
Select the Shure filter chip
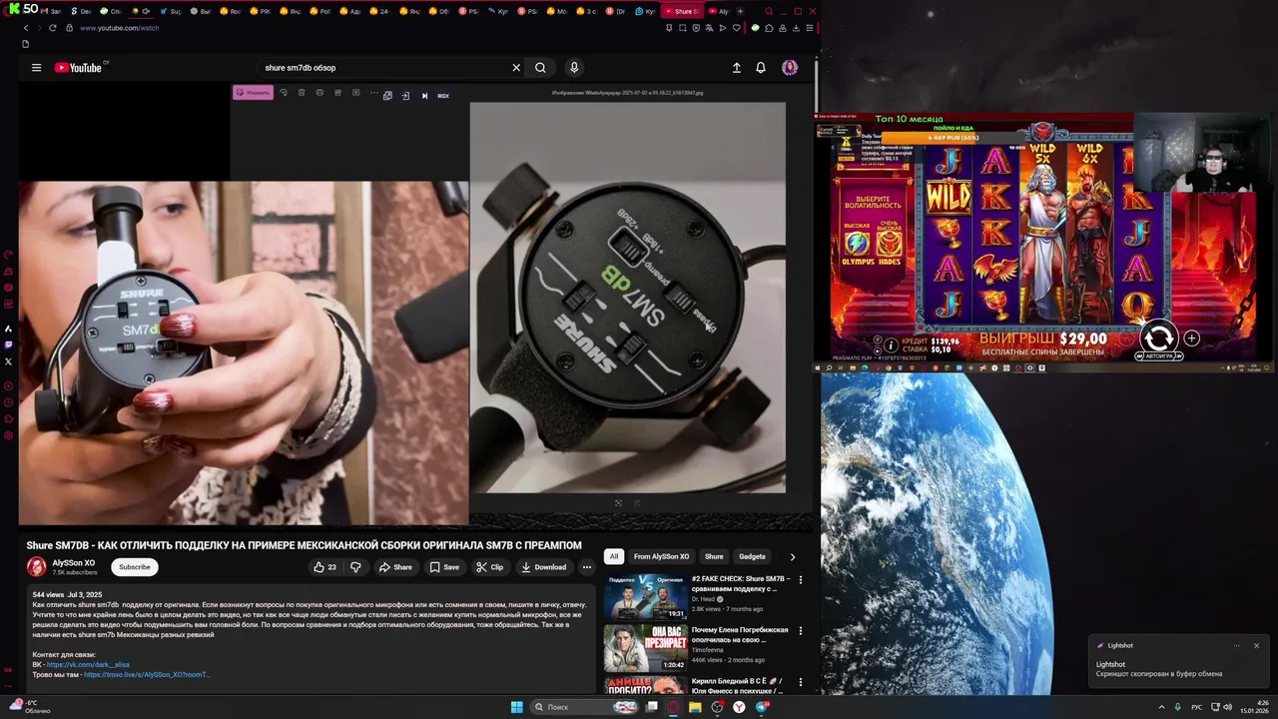click(714, 556)
